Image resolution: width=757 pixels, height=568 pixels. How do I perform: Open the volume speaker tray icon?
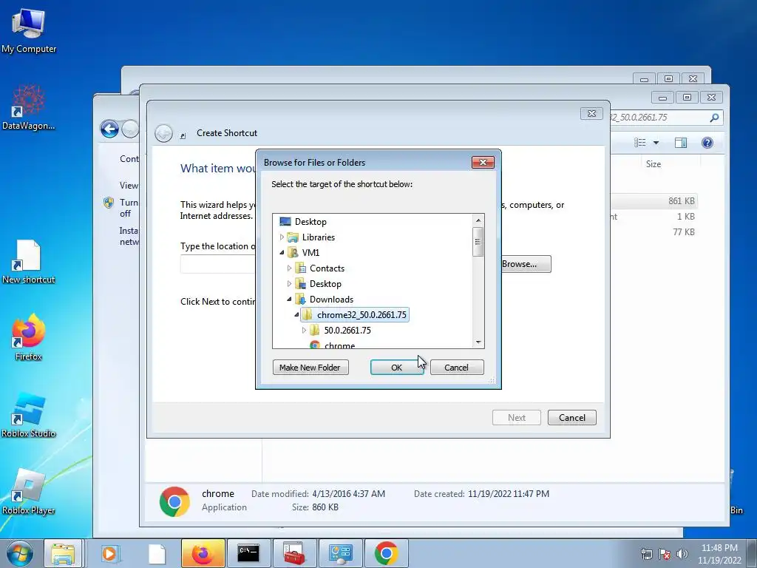(x=682, y=554)
